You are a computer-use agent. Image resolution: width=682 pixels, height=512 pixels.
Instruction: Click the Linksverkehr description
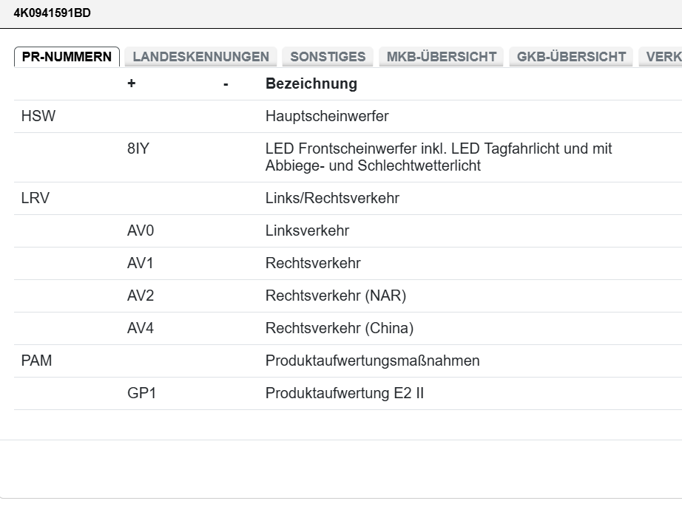click(307, 231)
